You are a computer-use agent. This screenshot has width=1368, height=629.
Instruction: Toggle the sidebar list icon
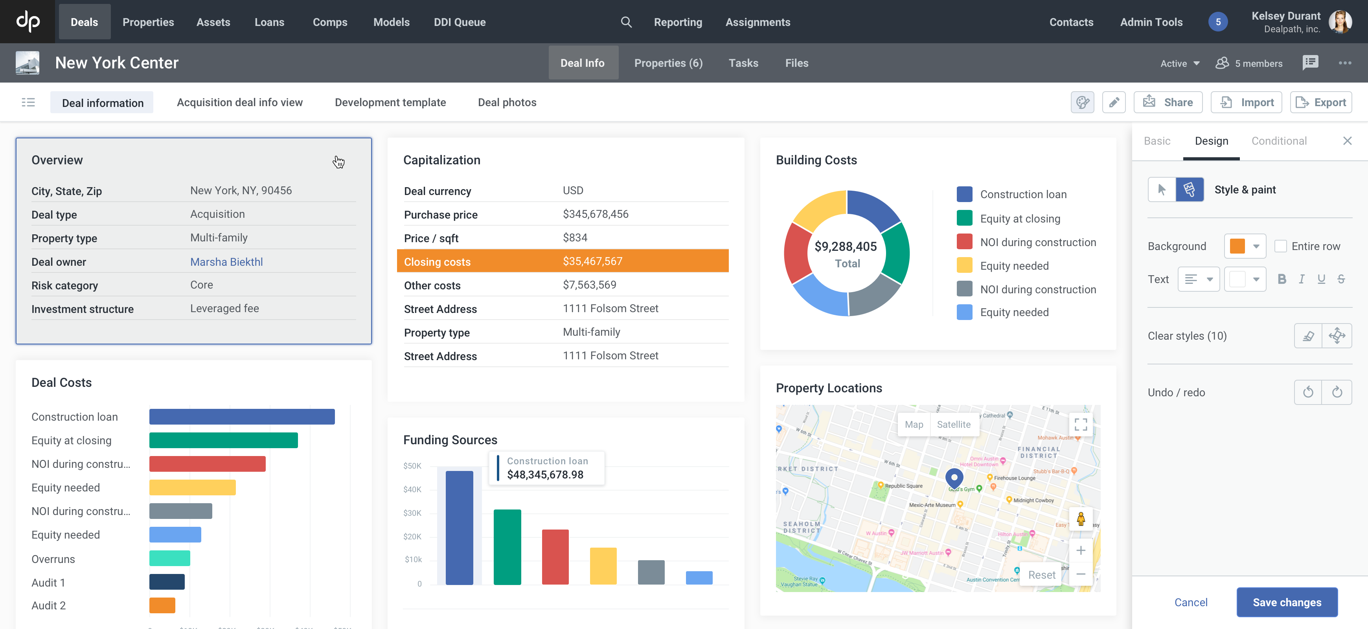coord(28,102)
